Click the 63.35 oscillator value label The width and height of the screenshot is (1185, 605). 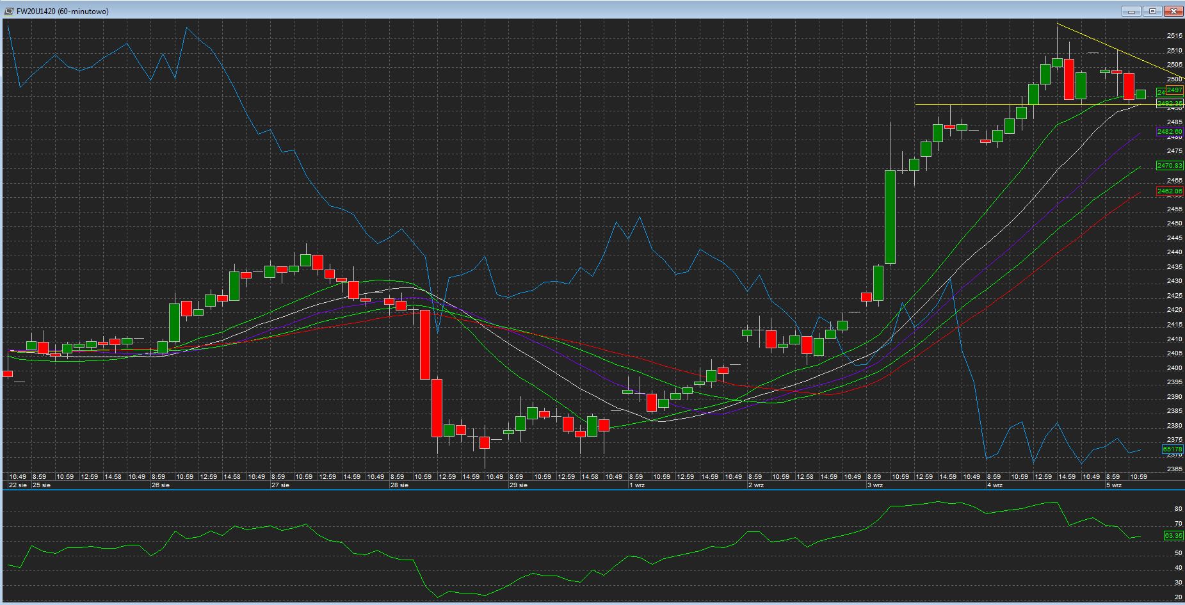click(x=1173, y=535)
